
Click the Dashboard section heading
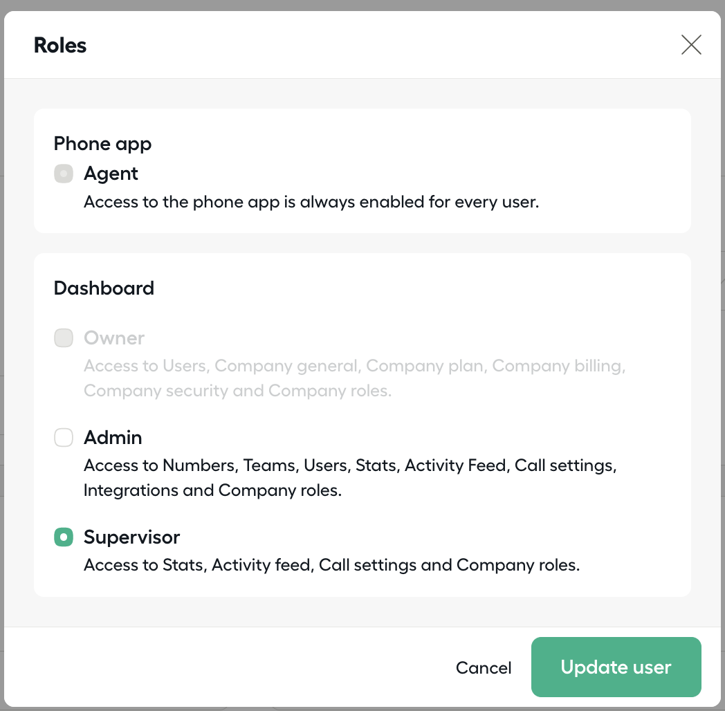pyautogui.click(x=104, y=288)
